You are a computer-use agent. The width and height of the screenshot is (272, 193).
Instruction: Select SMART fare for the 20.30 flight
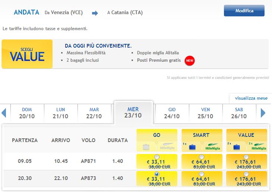(x=202, y=174)
